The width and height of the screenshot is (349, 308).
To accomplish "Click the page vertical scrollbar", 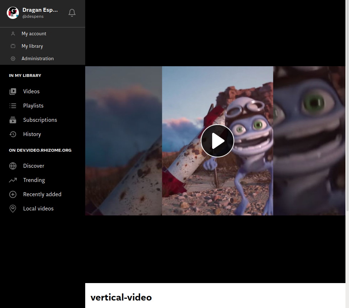I will coord(347,106).
